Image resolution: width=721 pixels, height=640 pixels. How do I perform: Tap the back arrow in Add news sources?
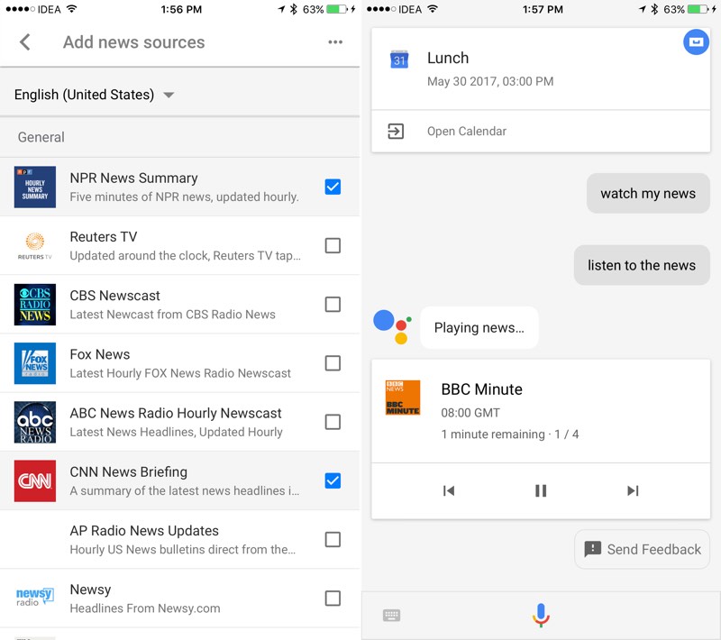(x=25, y=42)
